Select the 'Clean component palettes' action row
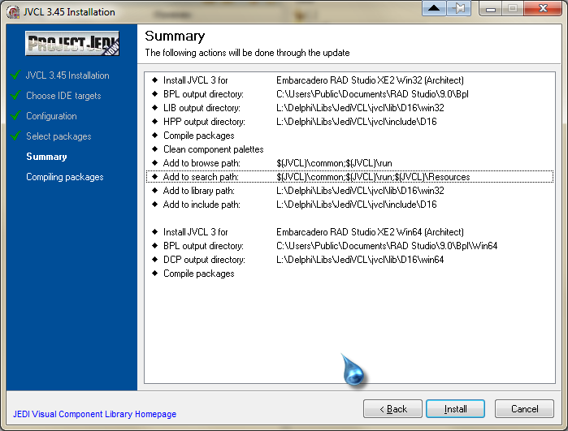The width and height of the screenshot is (568, 431). click(213, 149)
